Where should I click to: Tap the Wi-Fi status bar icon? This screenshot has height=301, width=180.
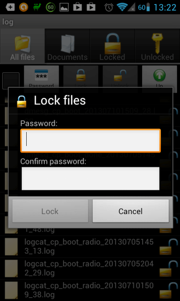pyautogui.click(x=122, y=7)
